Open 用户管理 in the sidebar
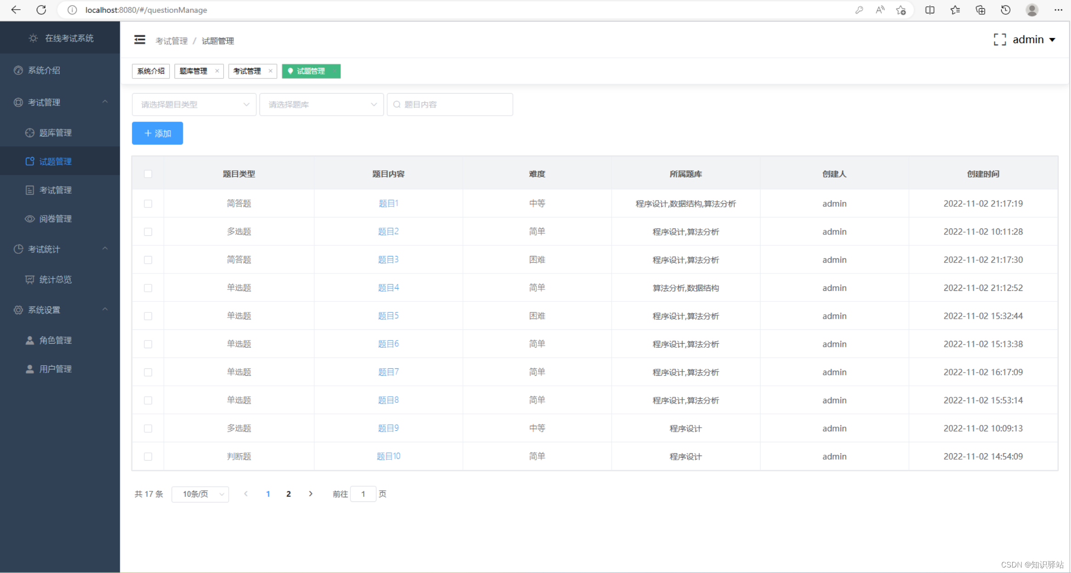The width and height of the screenshot is (1071, 573). pos(60,369)
